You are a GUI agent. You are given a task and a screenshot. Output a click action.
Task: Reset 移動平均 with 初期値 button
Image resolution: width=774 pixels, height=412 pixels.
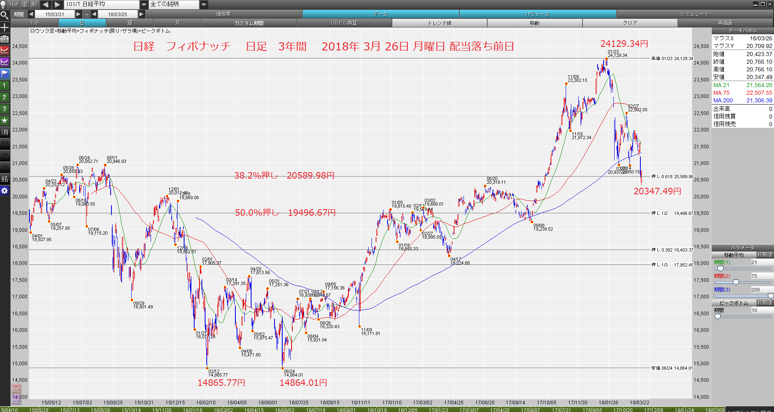(765, 255)
